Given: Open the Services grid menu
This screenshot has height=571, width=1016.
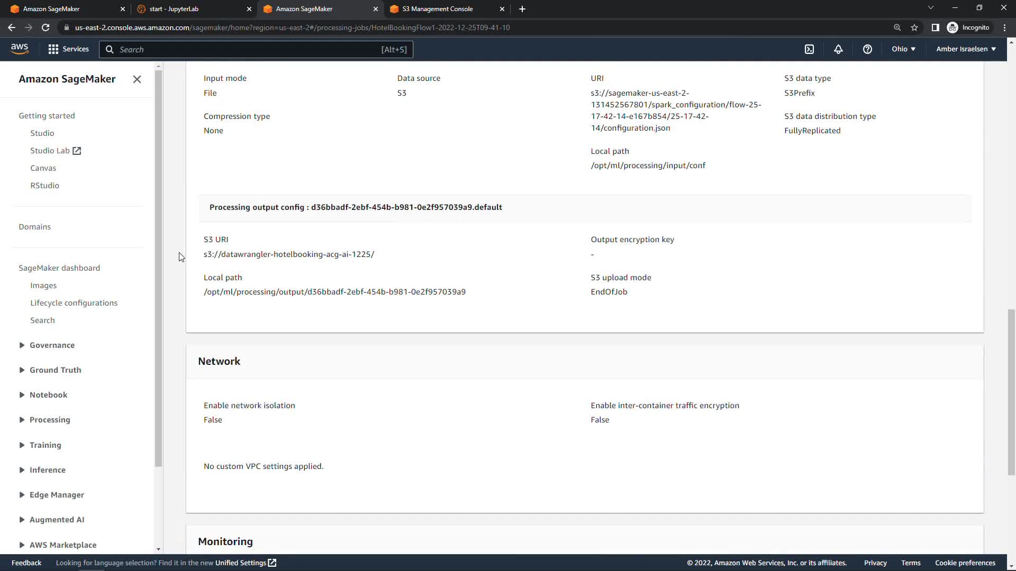Looking at the screenshot, I should tap(68, 49).
